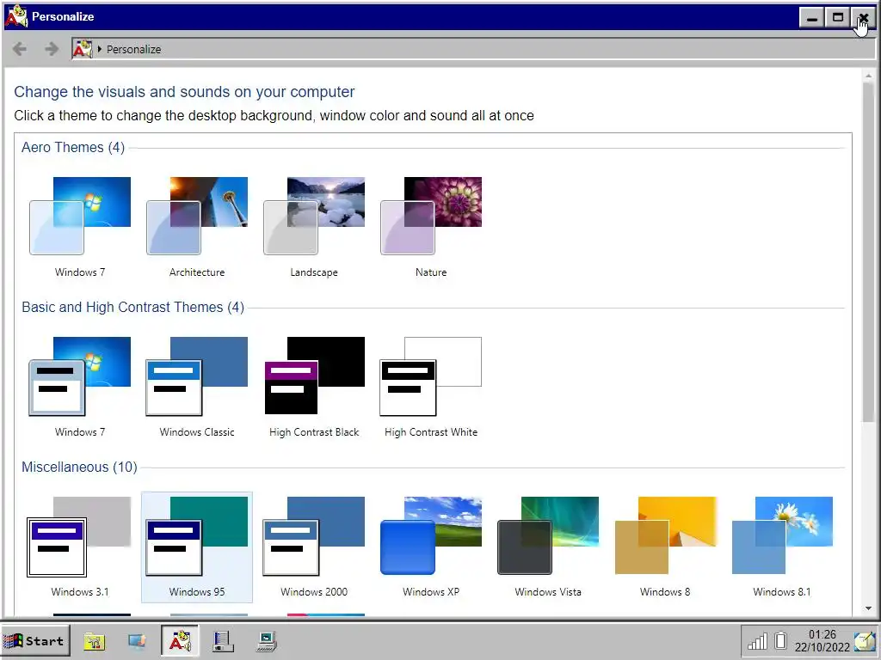Open the desktop PC taskbar icon
This screenshot has width=881, height=660.
click(x=267, y=641)
